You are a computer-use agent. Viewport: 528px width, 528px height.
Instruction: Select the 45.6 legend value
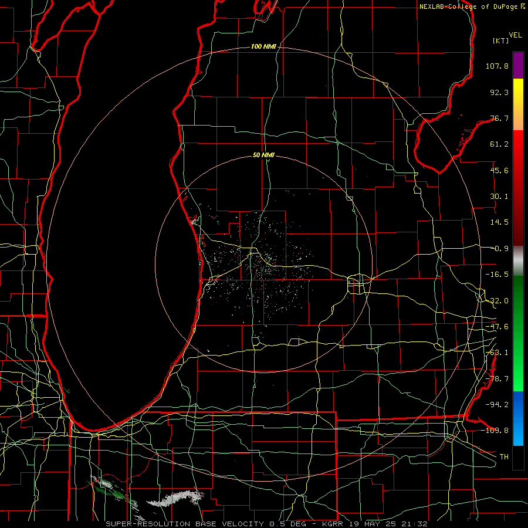(499, 170)
